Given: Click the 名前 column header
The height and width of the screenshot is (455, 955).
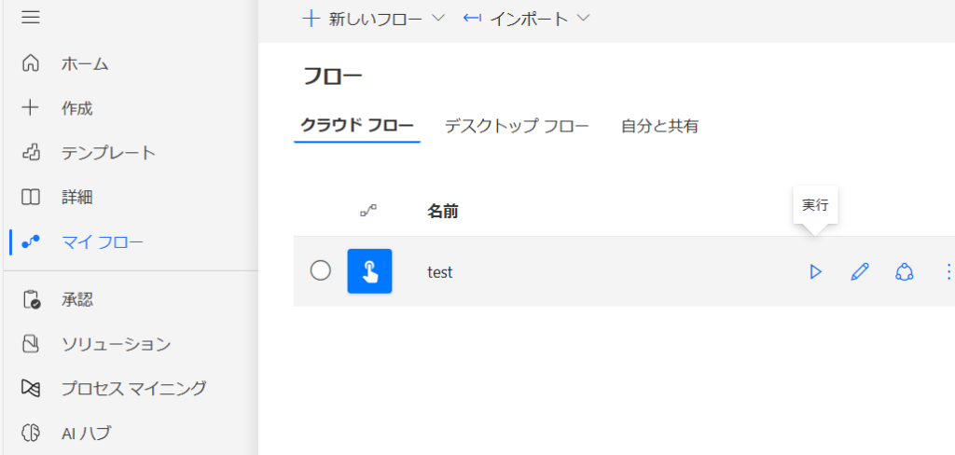Looking at the screenshot, I should point(443,212).
